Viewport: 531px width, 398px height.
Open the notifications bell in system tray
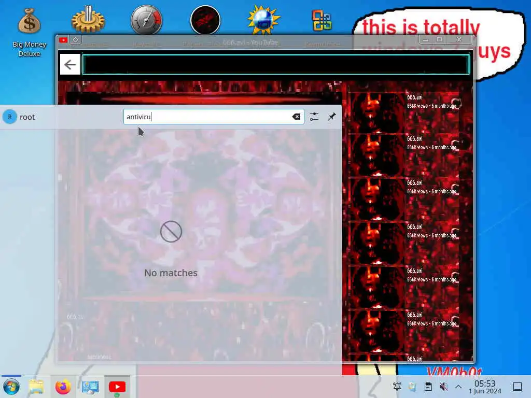[x=397, y=387]
